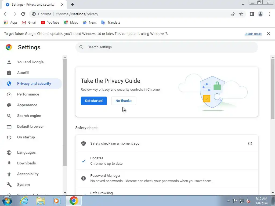Click the Settings sidebar scroll-up arrow
Screen dimensions: 275x206
(65, 57)
